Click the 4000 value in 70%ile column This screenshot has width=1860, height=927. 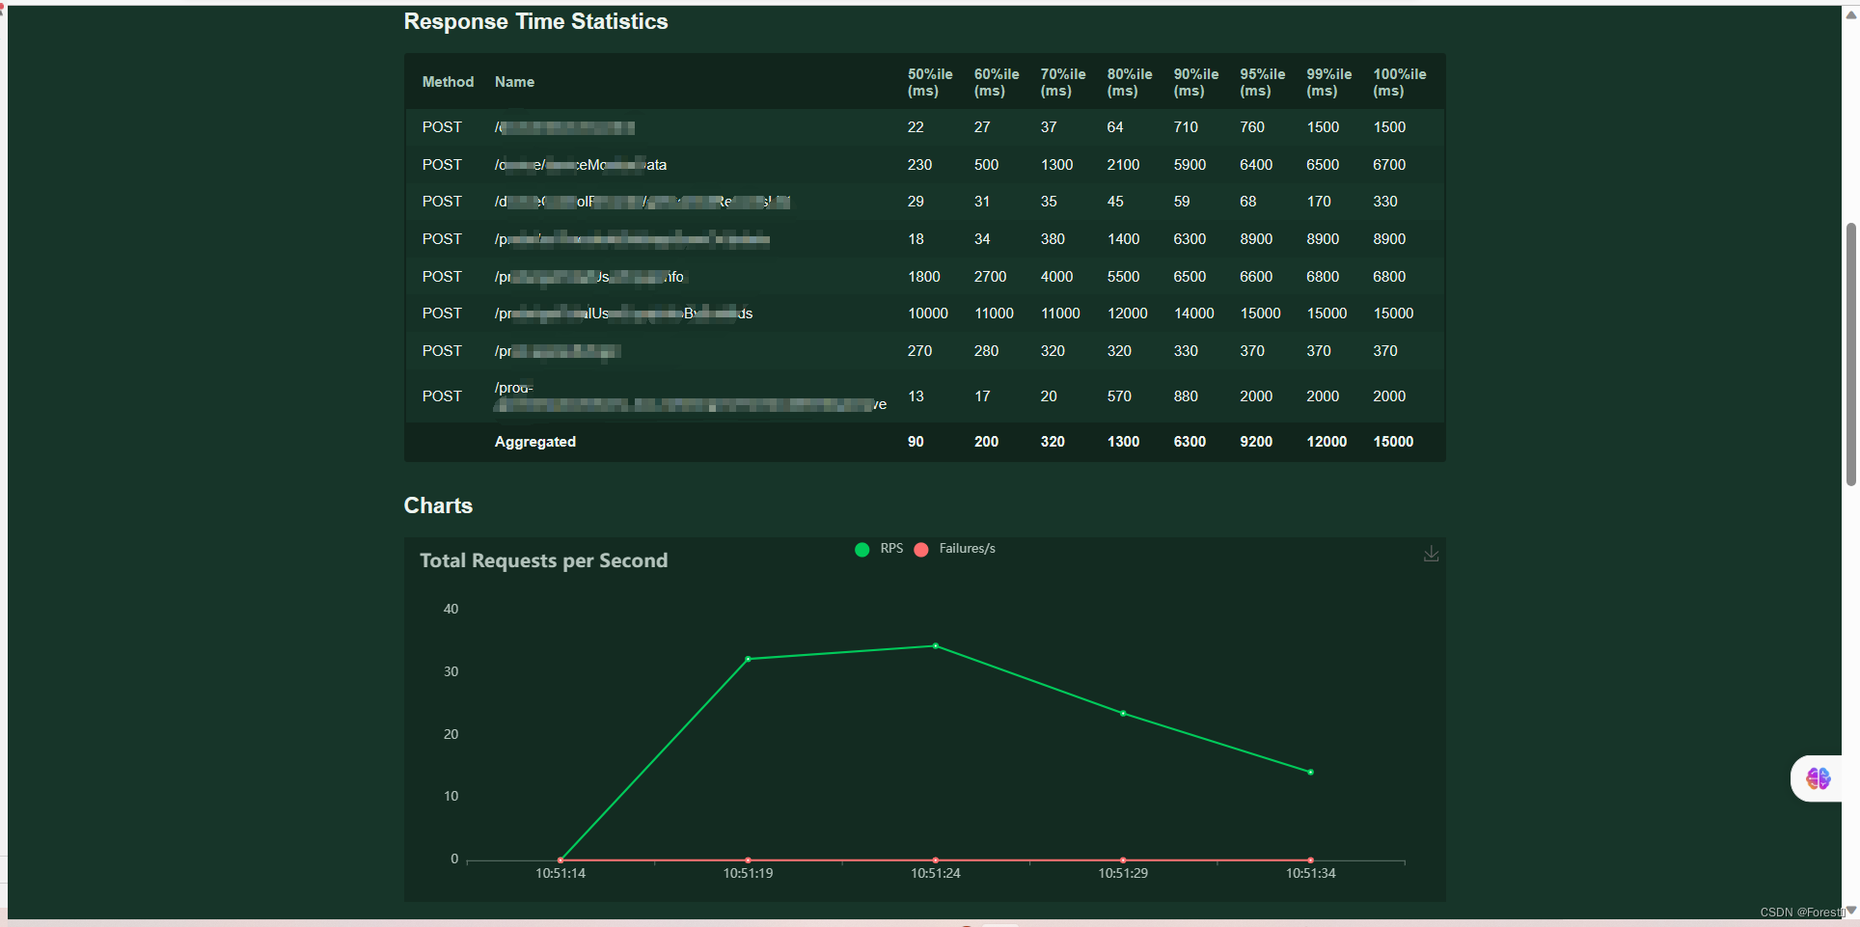point(1056,277)
